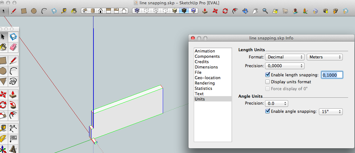The image size is (355, 153).
Task: Select the Polygon tool in the side palette
Action: [x=3, y=81]
